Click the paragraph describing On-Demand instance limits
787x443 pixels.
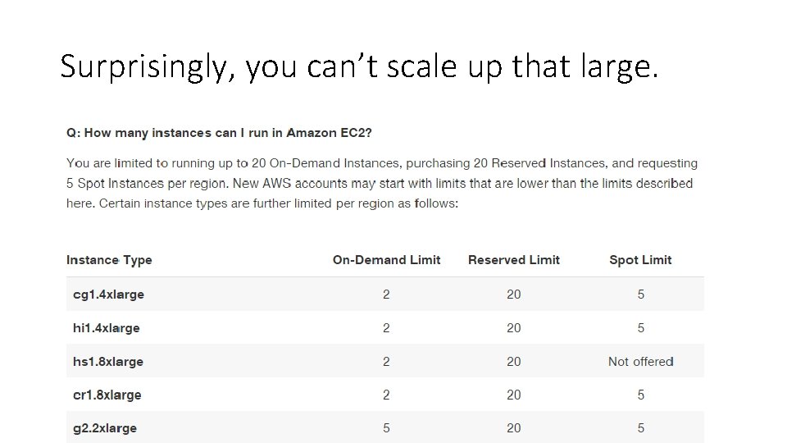381,183
